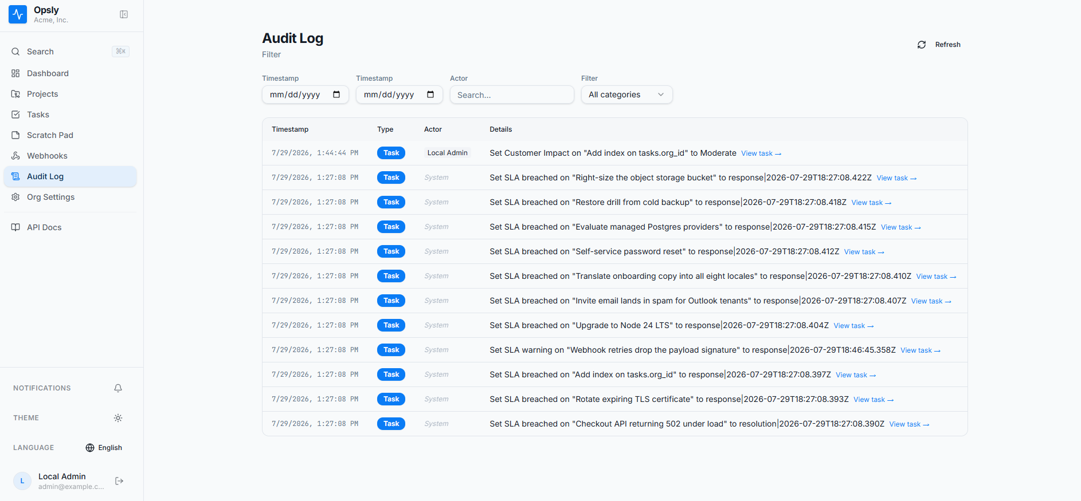View task for Upgrade to Node 24 LTS
Image resolution: width=1081 pixels, height=501 pixels.
point(853,326)
